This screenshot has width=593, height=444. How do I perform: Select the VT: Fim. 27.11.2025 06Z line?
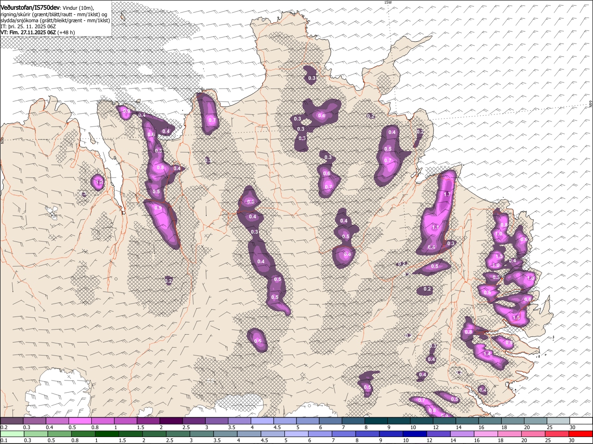coord(28,32)
